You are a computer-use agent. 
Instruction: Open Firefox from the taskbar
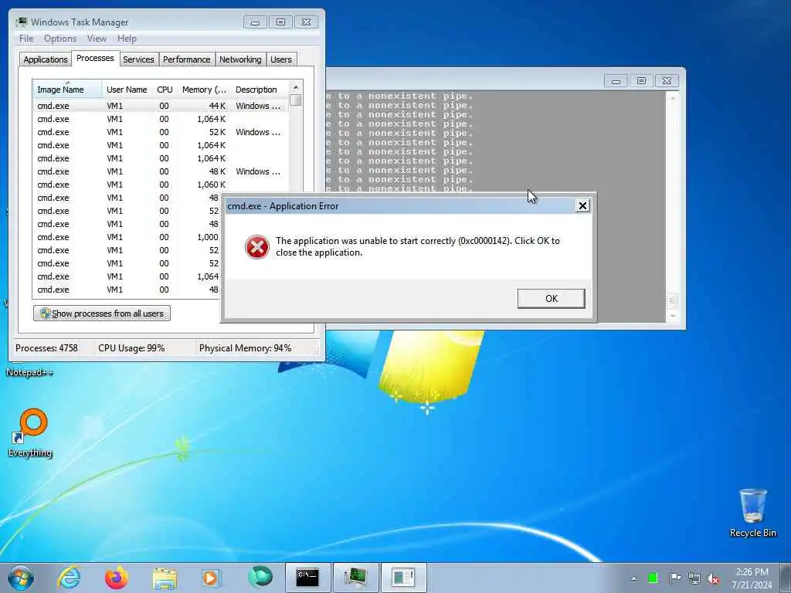click(117, 578)
